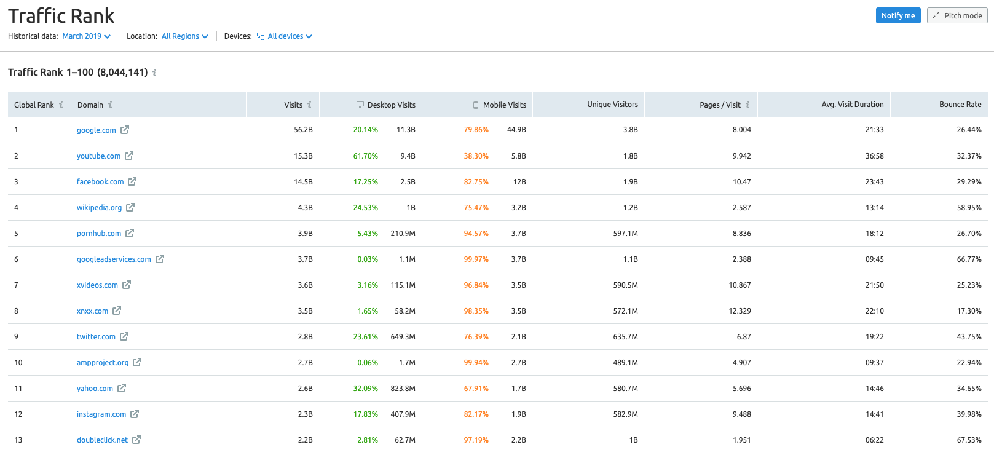Click info icon in Domain header
The width and height of the screenshot is (994, 455).
pos(110,105)
